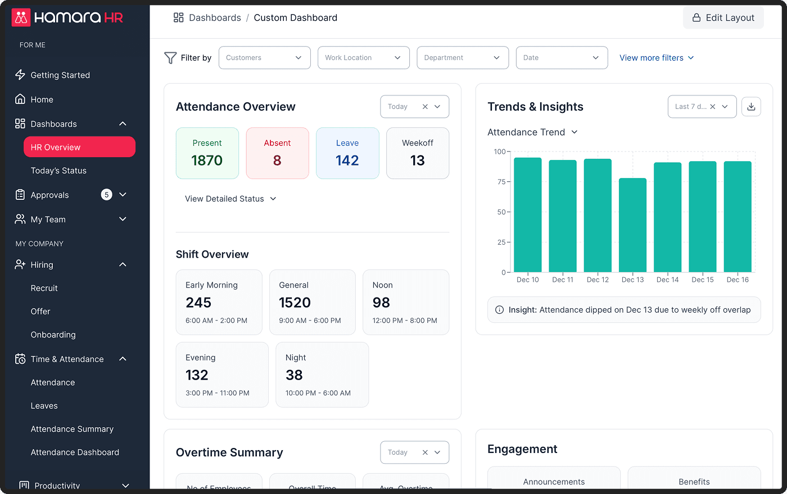Click the Dec 13 bar in chart
The height and width of the screenshot is (494, 787).
[x=633, y=225]
